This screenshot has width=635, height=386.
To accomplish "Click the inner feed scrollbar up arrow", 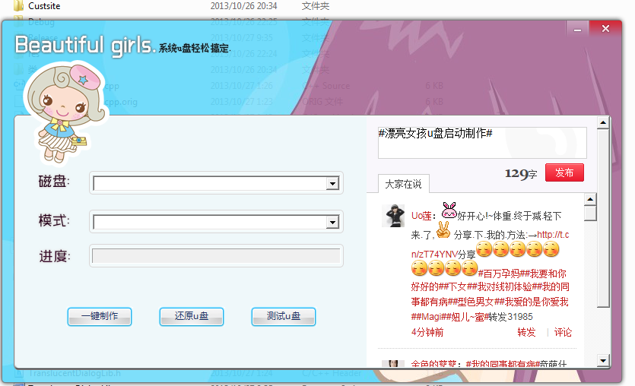I will (x=590, y=199).
